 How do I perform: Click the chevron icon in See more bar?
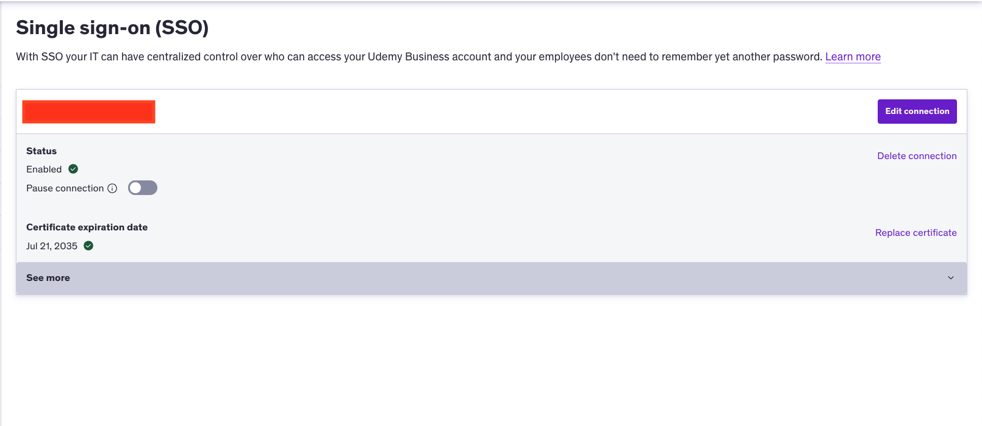(x=950, y=278)
